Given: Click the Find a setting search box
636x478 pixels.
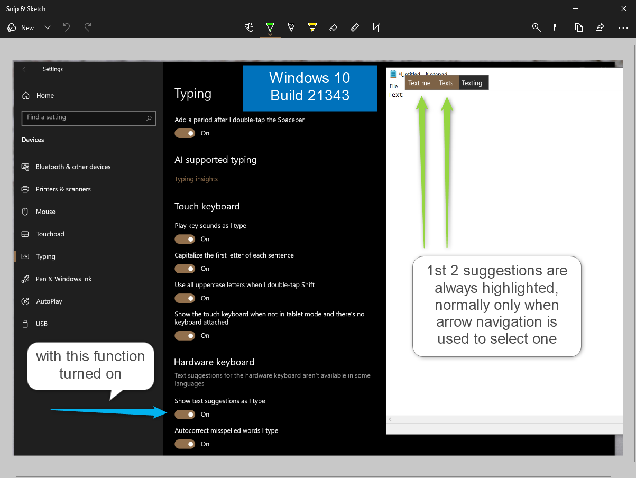Looking at the screenshot, I should click(85, 117).
